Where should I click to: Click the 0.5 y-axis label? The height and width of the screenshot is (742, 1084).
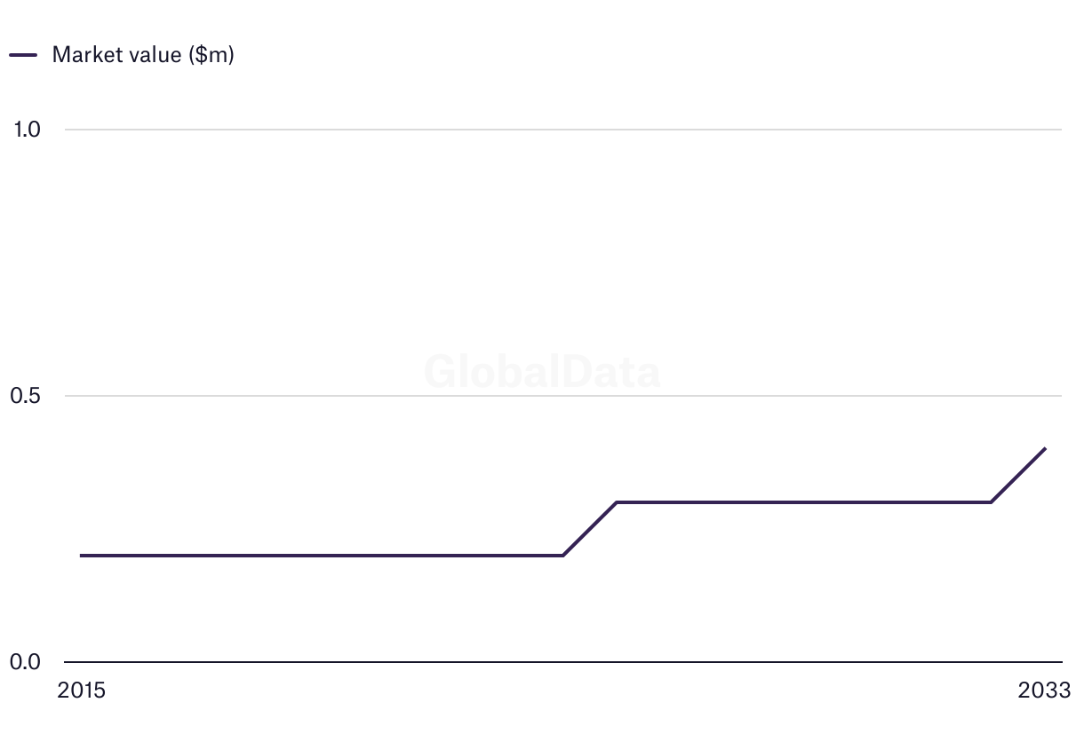tap(27, 396)
